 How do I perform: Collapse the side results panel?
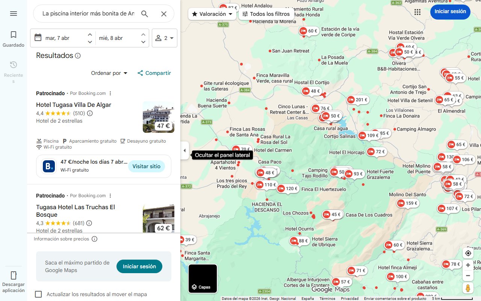tap(185, 150)
